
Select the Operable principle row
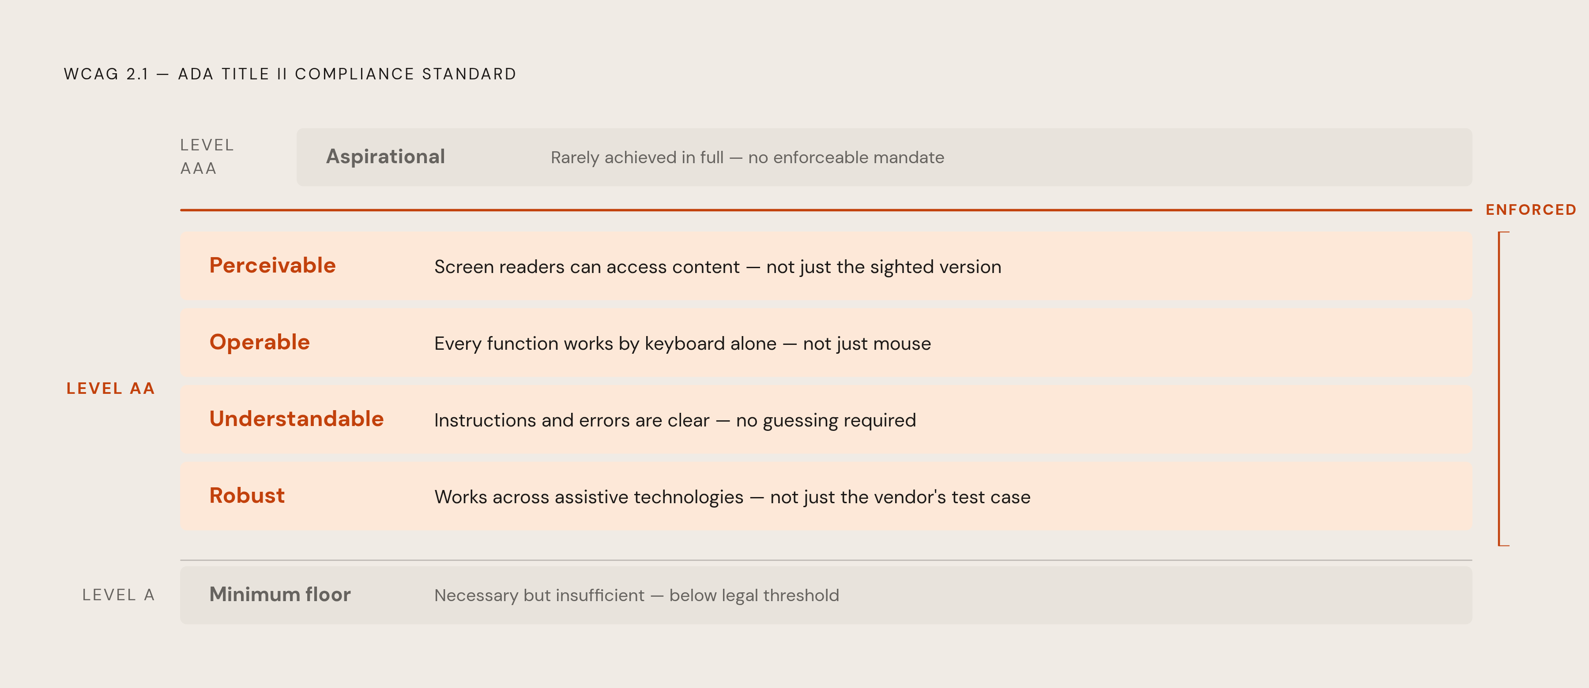[x=826, y=343]
